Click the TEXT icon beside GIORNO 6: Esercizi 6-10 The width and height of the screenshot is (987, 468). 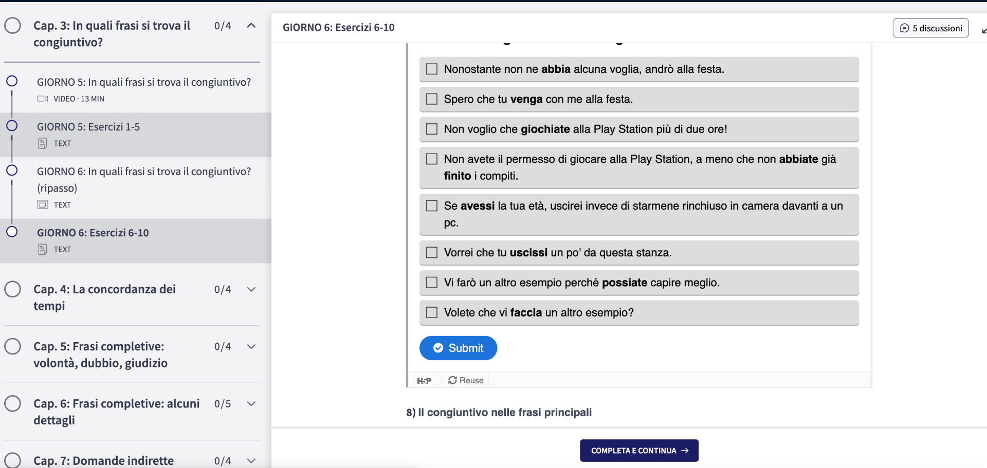42,249
